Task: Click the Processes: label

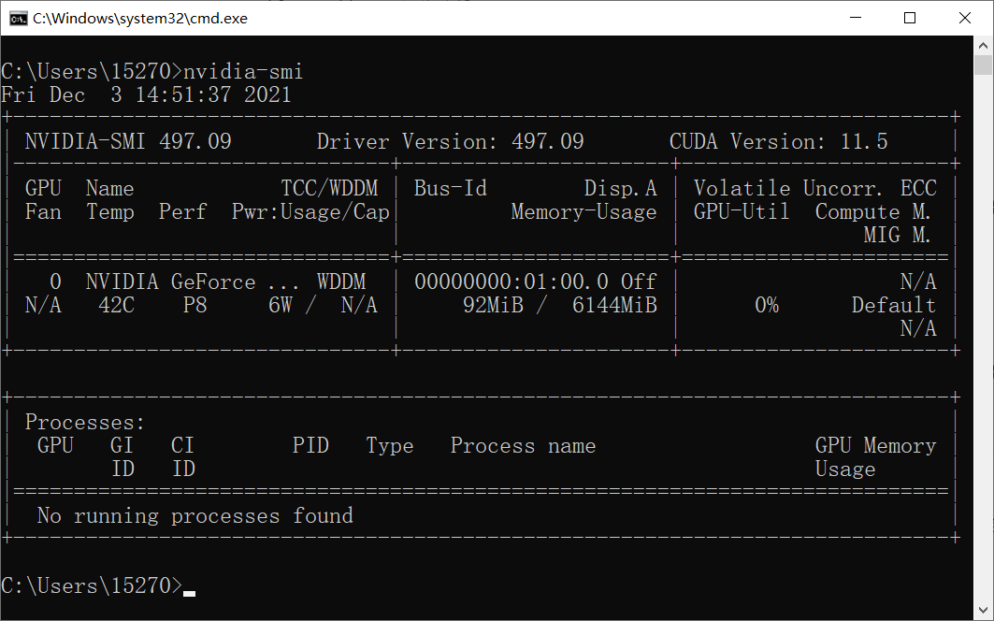Action: point(85,423)
